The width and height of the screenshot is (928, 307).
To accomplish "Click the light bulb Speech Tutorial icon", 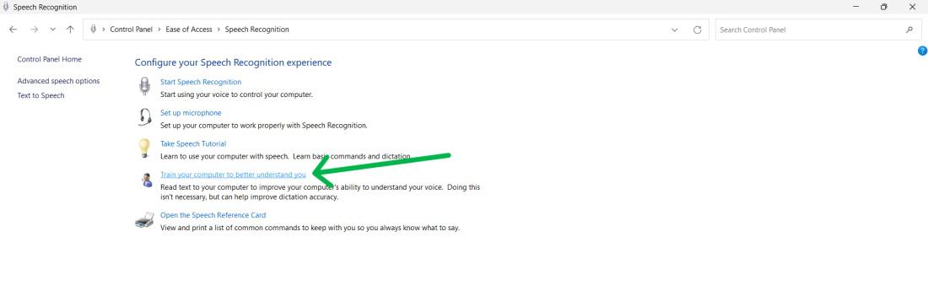I will coord(144,148).
